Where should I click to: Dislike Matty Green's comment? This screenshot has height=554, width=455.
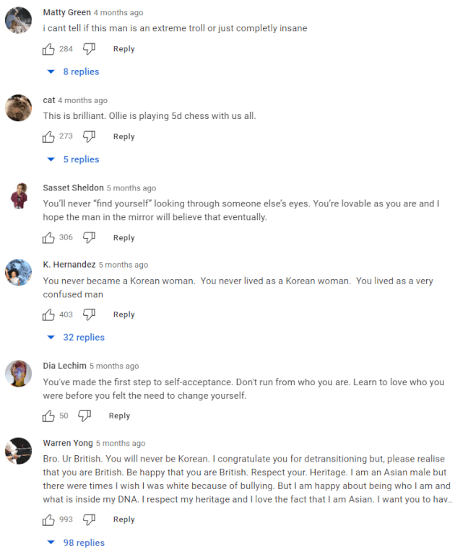click(89, 49)
